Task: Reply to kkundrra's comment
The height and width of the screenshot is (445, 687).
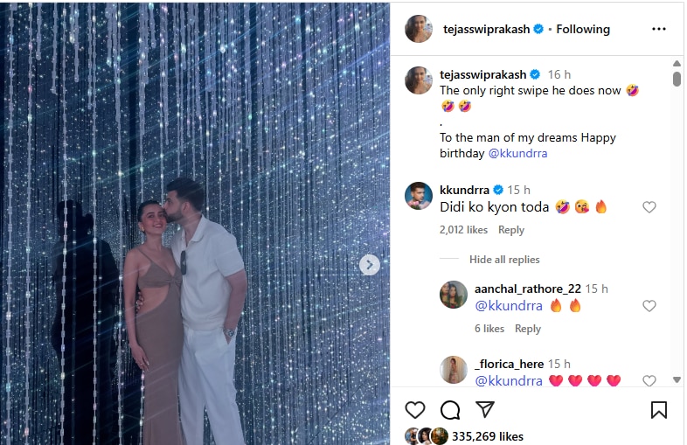Action: click(x=511, y=230)
